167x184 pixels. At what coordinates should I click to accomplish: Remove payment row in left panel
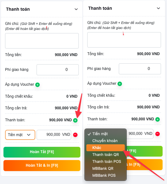point(75,135)
